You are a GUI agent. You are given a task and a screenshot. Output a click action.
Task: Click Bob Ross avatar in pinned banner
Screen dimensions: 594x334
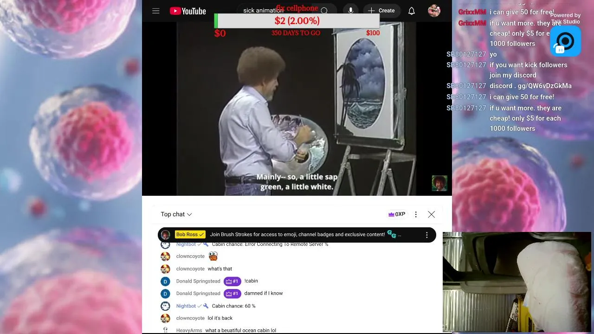tap(166, 235)
